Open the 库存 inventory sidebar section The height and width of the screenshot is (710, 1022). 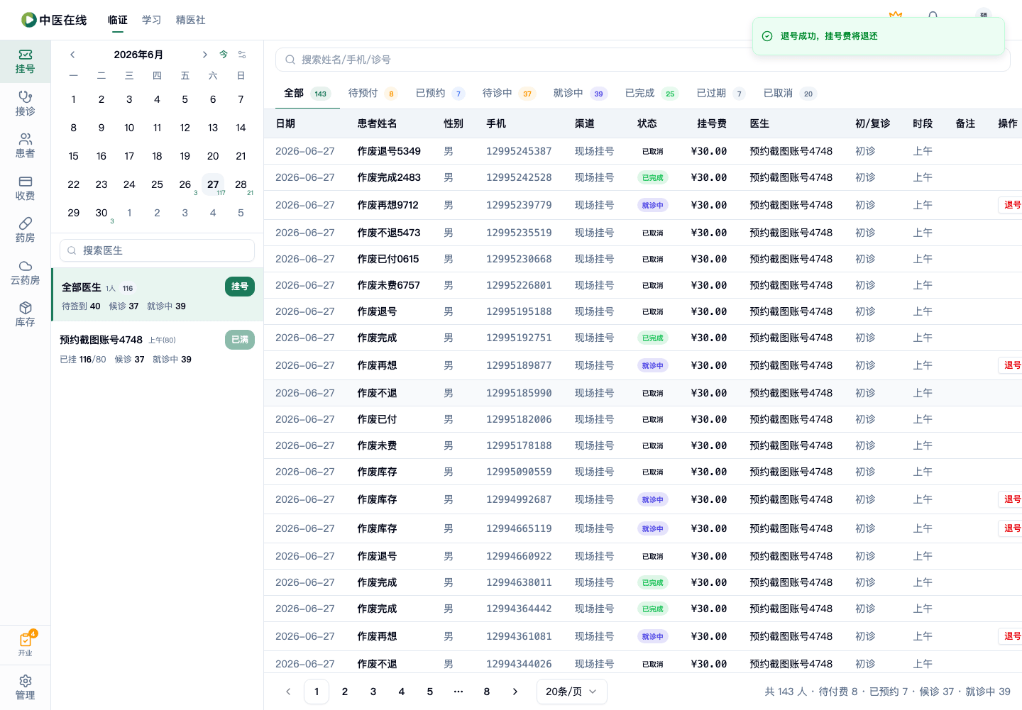coord(25,314)
